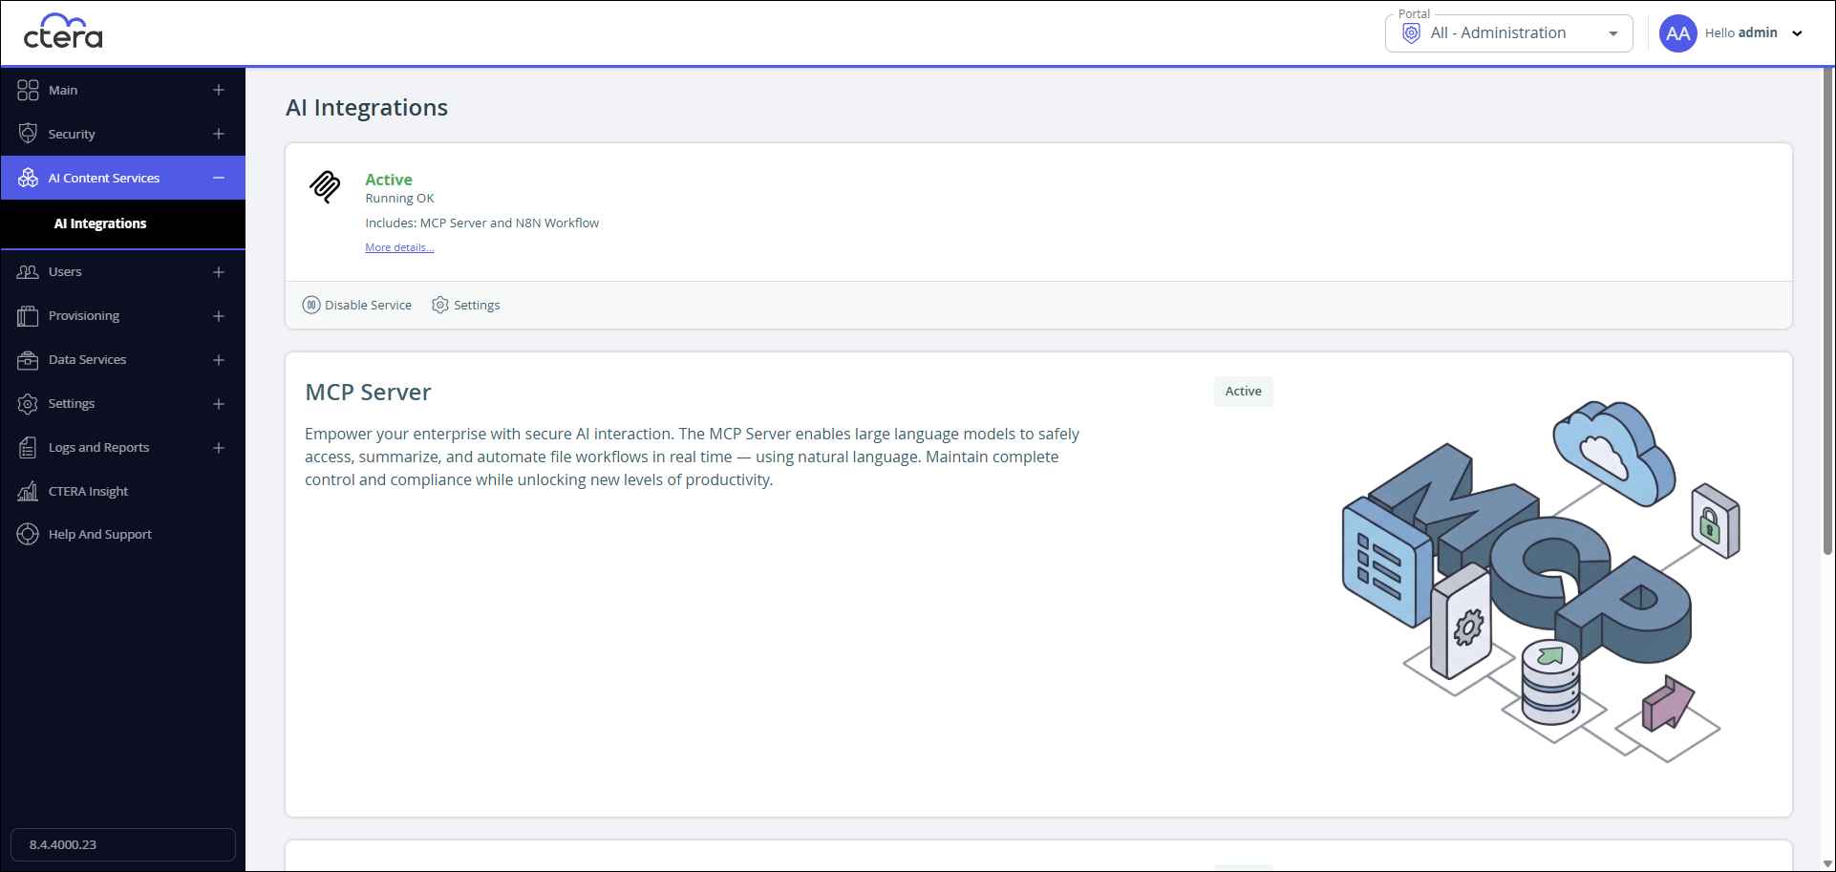1836x872 pixels.
Task: Click the Main grid icon in sidebar
Action: (x=28, y=90)
